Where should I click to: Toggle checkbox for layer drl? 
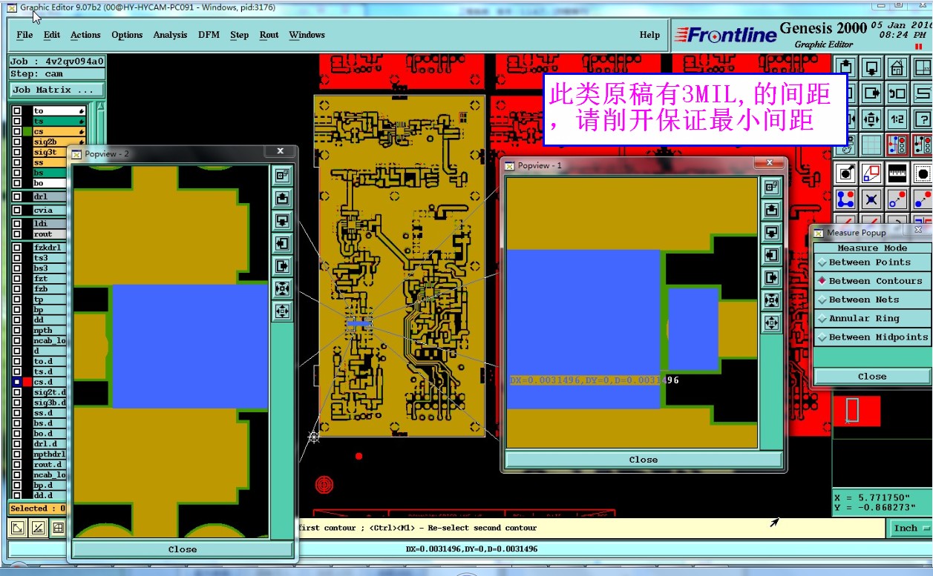(16, 196)
